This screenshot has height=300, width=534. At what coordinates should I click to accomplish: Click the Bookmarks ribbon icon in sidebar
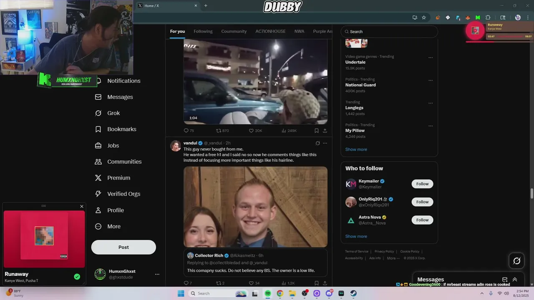coord(98,129)
